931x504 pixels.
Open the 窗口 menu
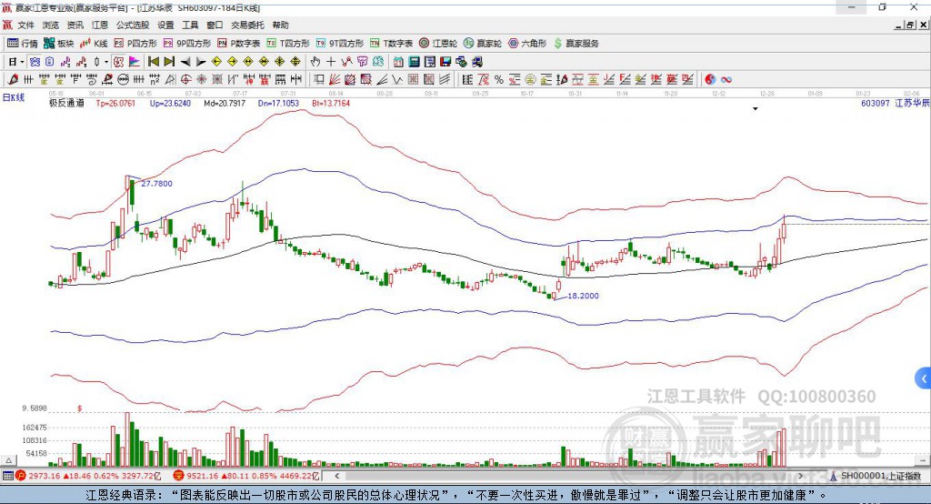(215, 25)
